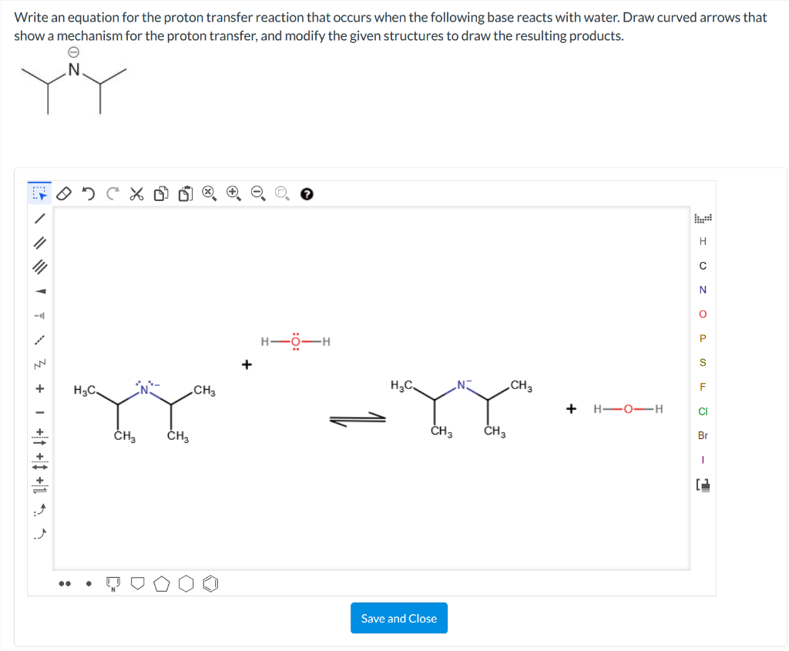The image size is (789, 651).
Task: Pick the benzene ring template
Action: point(210,583)
